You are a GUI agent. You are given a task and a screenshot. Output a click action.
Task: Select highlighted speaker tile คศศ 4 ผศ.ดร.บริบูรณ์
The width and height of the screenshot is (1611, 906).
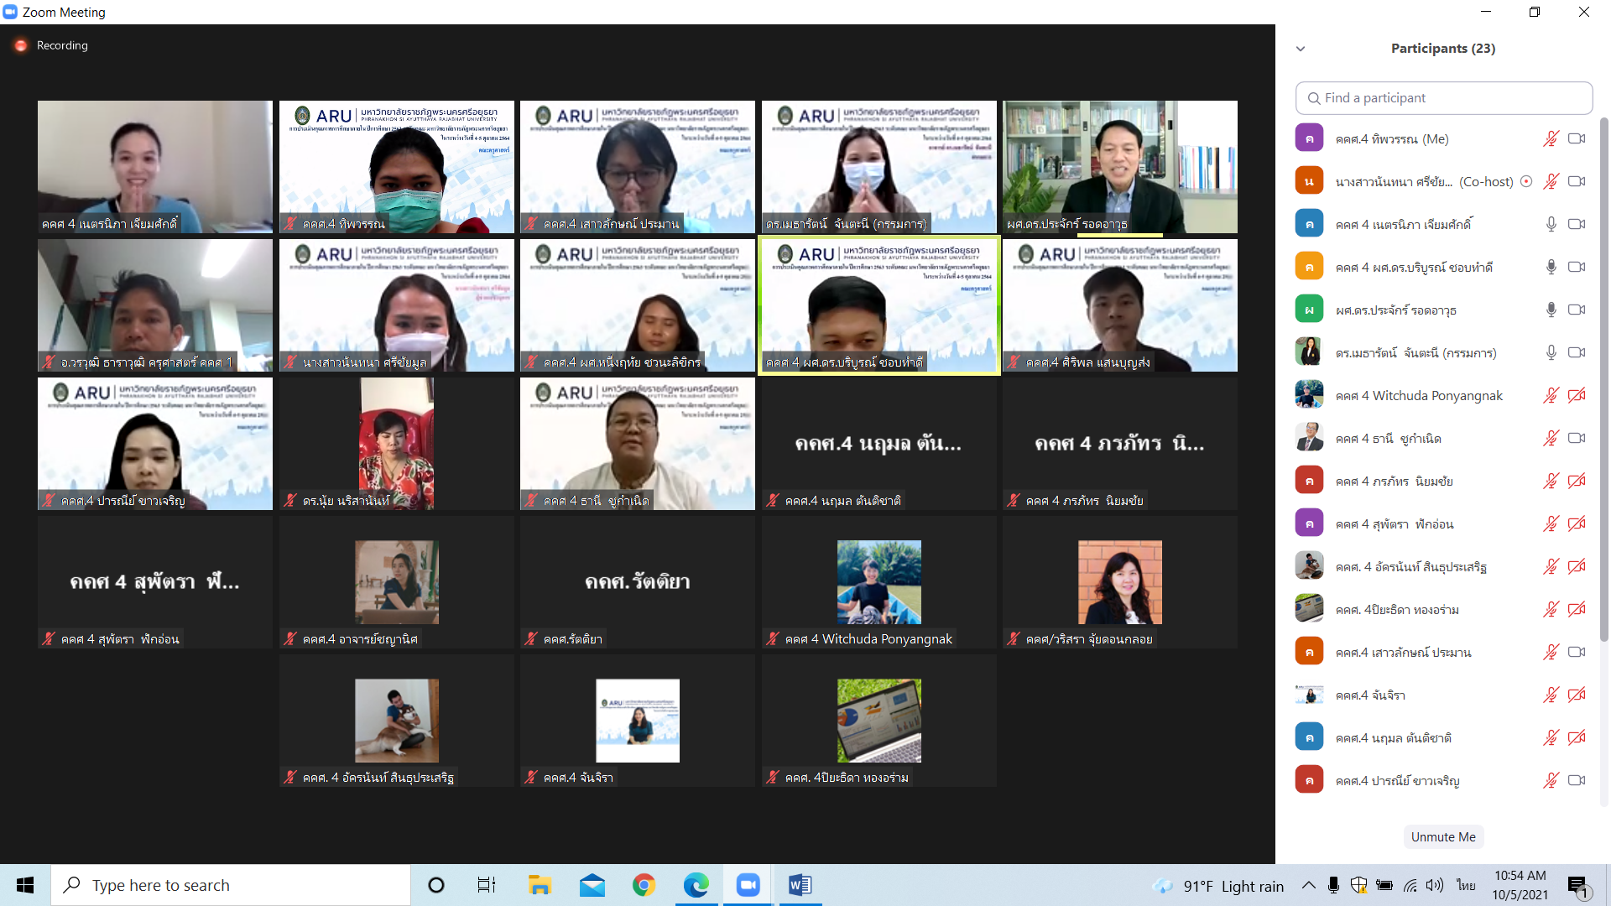pyautogui.click(x=879, y=305)
